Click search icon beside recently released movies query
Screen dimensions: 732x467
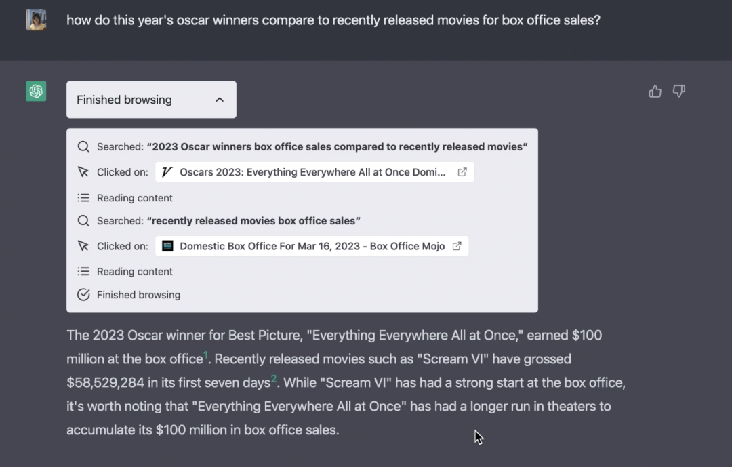pos(83,220)
